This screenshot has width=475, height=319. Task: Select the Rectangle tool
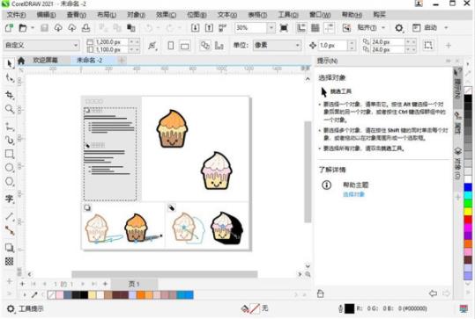coord(10,154)
